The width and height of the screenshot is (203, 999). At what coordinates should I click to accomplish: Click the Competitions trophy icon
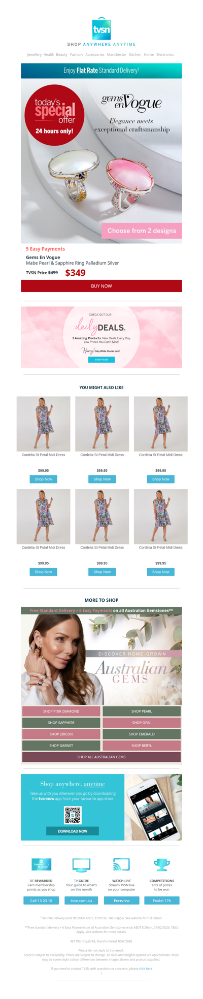tap(162, 864)
